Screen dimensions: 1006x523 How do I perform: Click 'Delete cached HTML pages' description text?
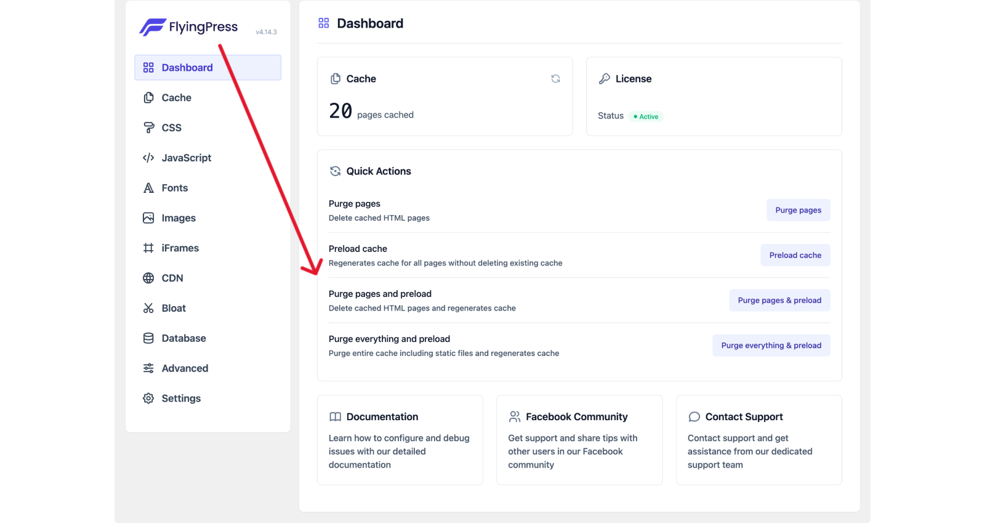[x=379, y=218]
